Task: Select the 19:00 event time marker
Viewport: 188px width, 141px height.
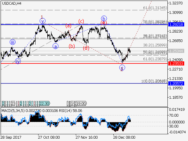Action: pyautogui.click(x=80, y=103)
